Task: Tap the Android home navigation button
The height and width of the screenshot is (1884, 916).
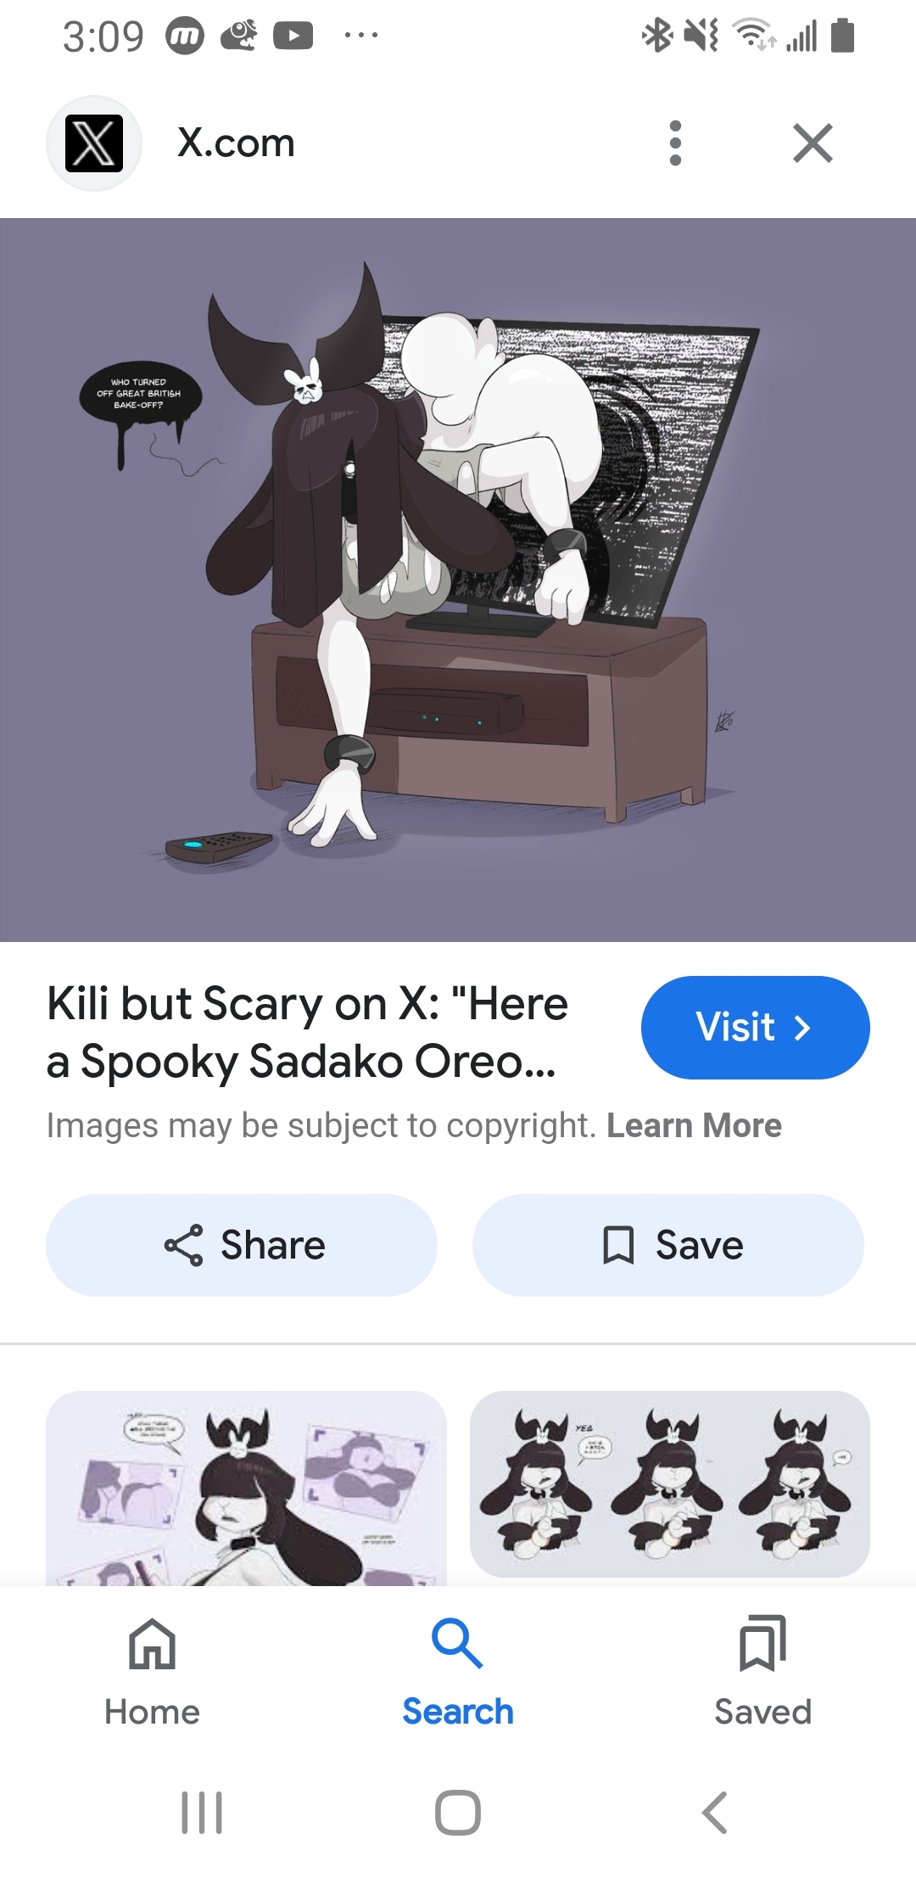Action: [458, 1813]
